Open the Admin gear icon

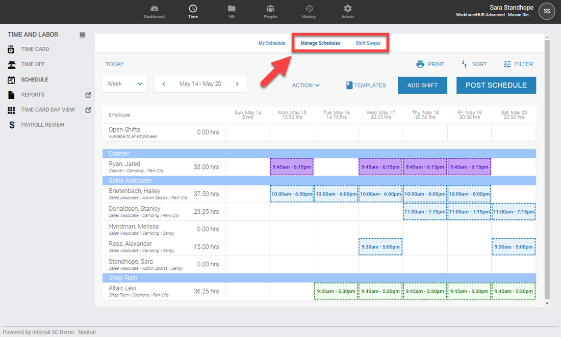point(348,9)
